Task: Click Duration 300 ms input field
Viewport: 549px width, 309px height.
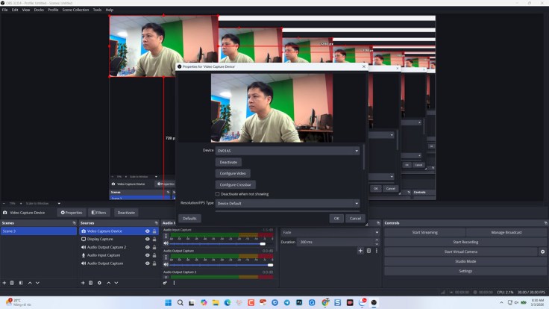Action: [x=336, y=242]
